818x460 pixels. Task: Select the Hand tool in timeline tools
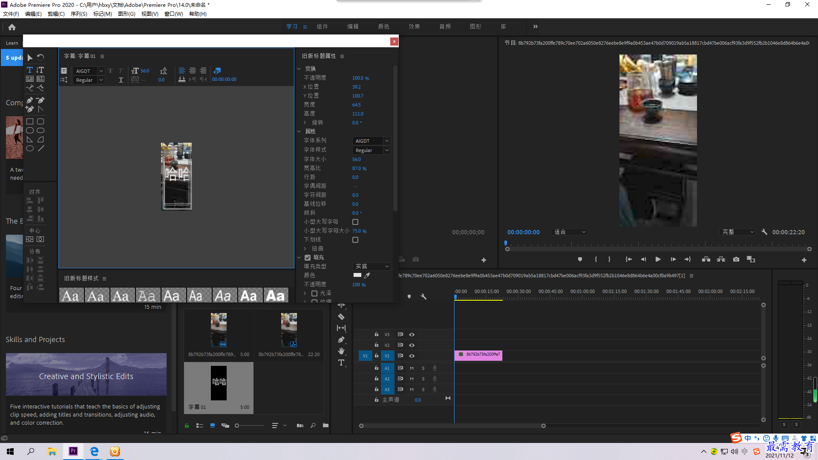click(341, 351)
